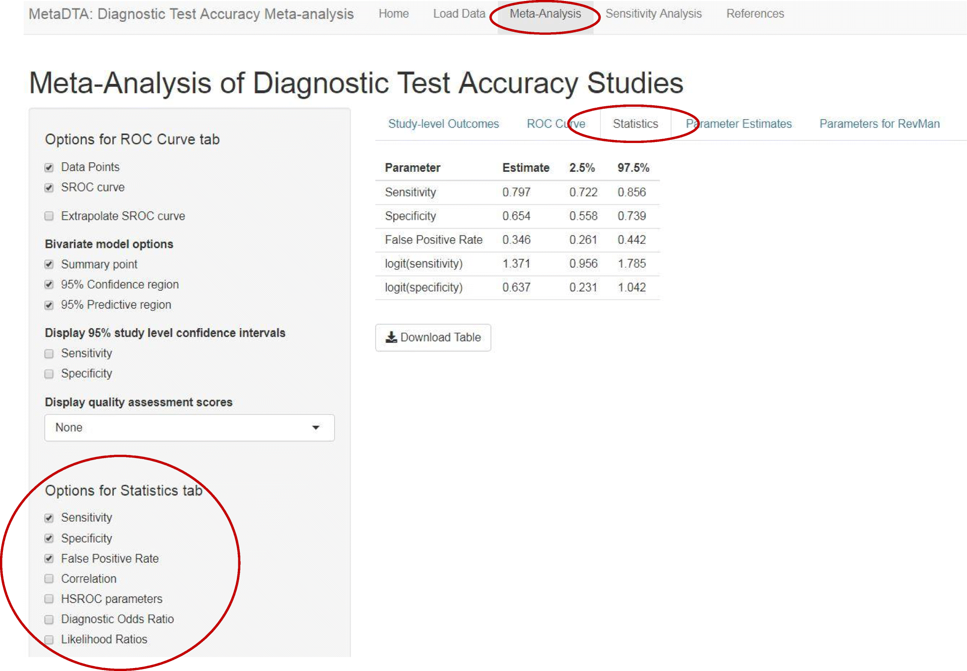The image size is (967, 671).
Task: Toggle the False Positive Rate checkbox
Action: [x=49, y=558]
